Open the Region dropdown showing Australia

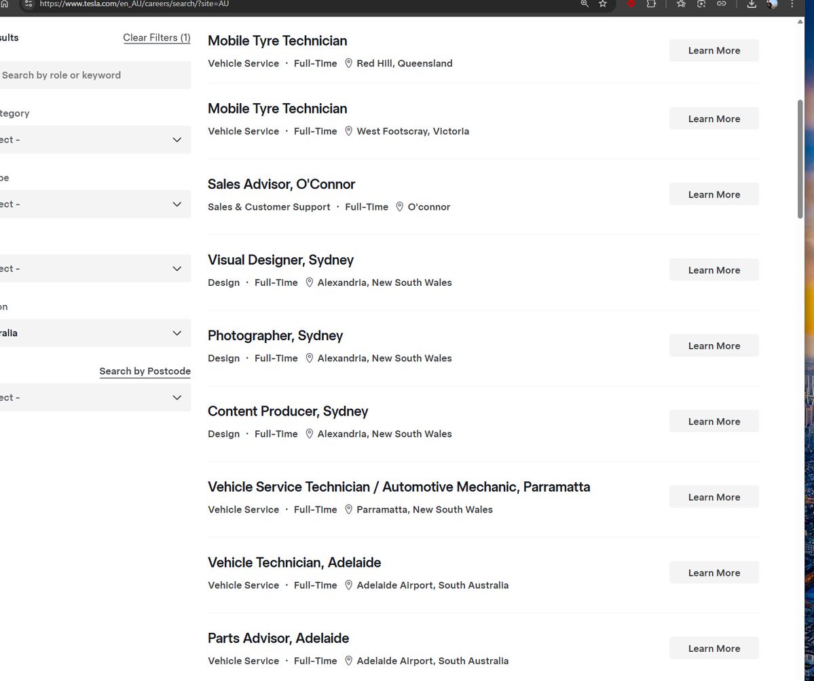[x=96, y=333]
